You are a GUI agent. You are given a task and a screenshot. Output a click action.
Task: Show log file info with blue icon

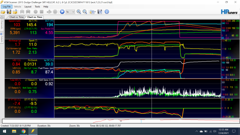[x=106, y=12]
